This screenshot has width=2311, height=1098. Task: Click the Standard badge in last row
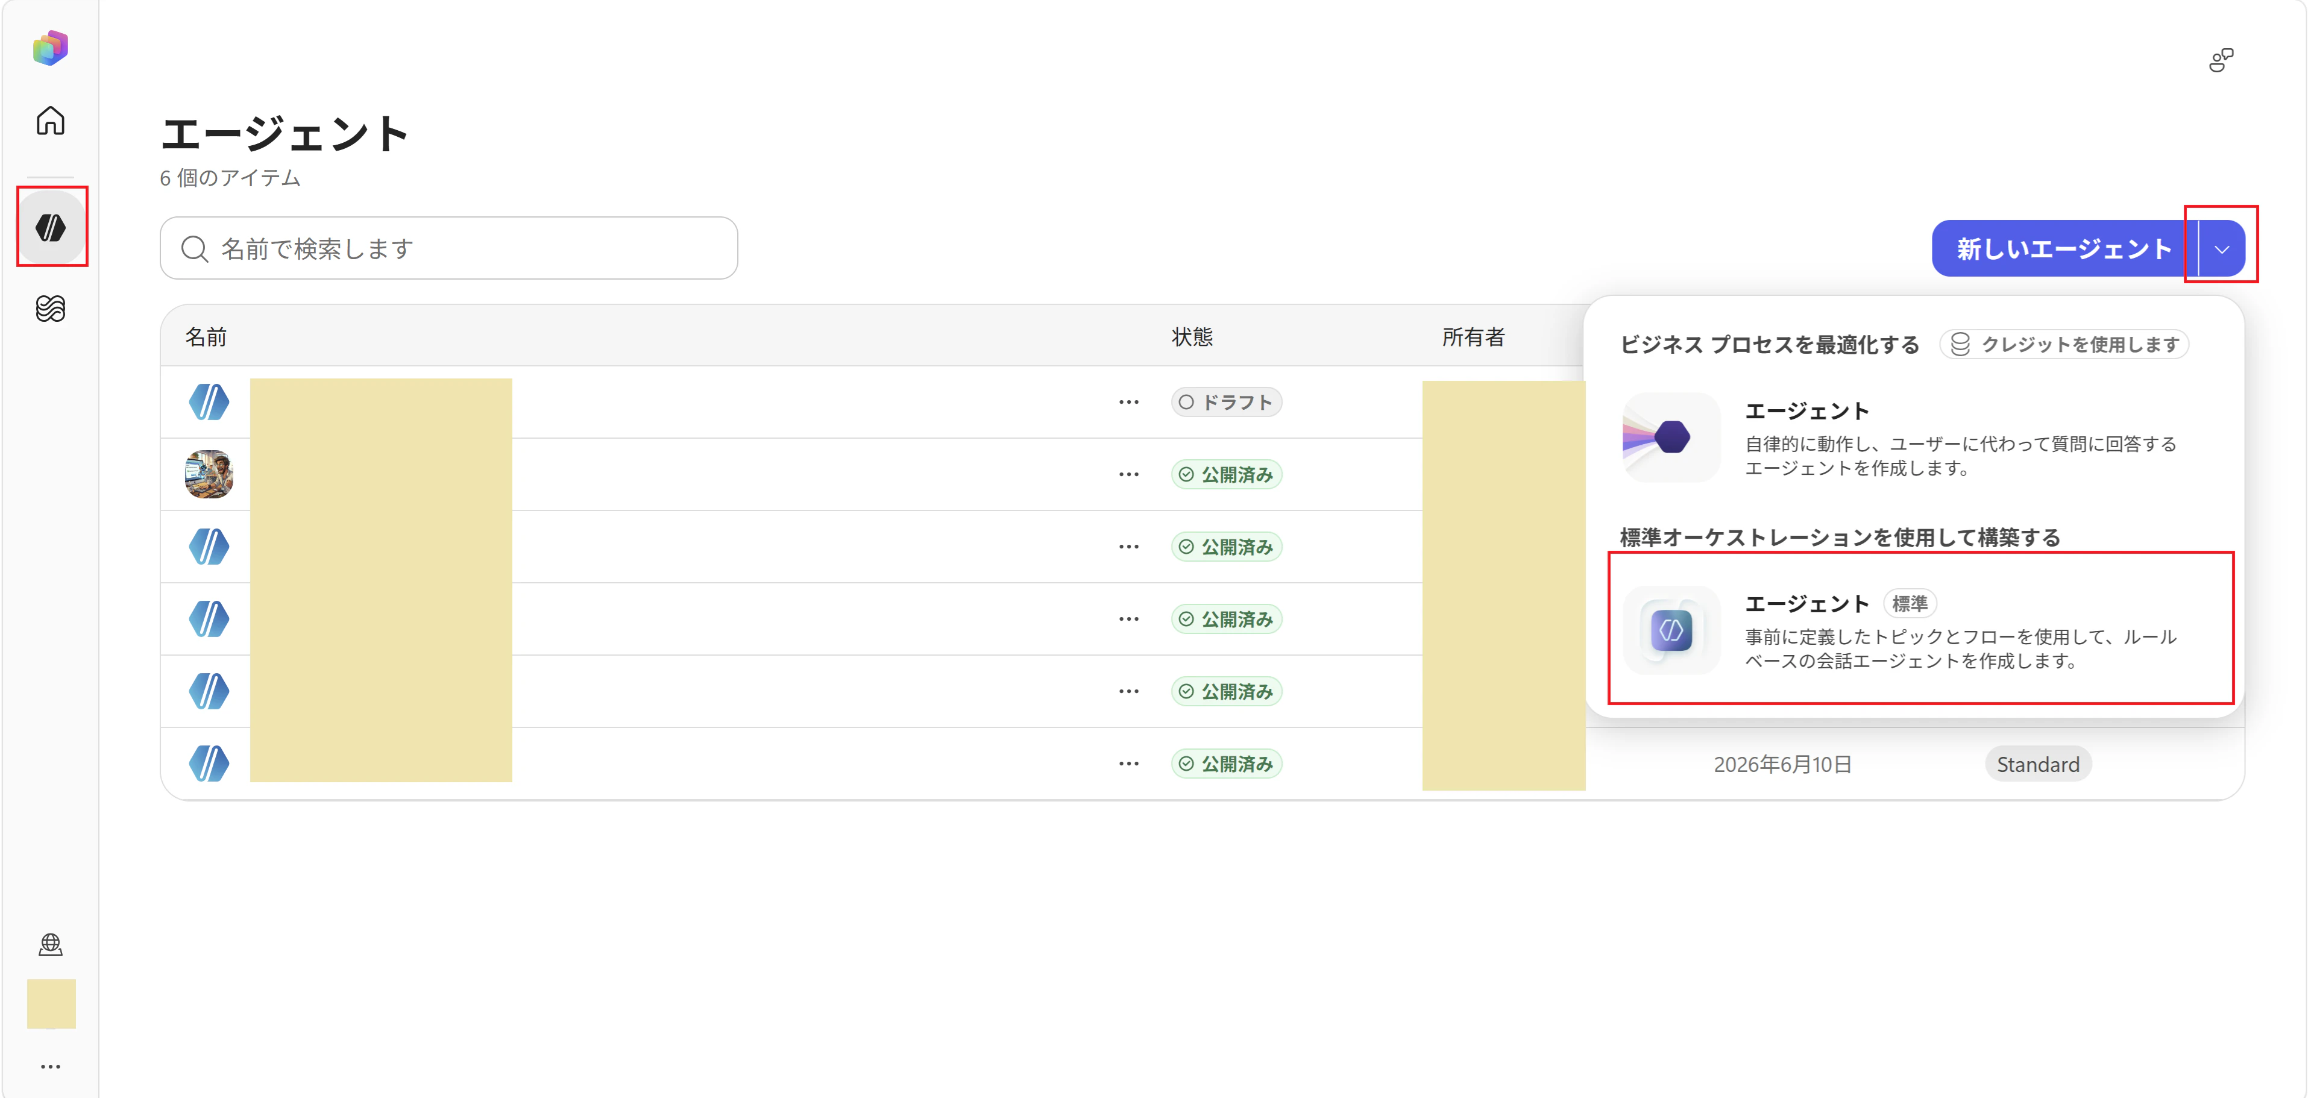click(x=2037, y=764)
